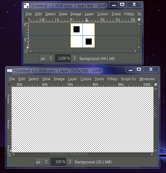166x173 pixels.
Task: Open Select menu in the 8x8 image window
Action: pos(50,14)
